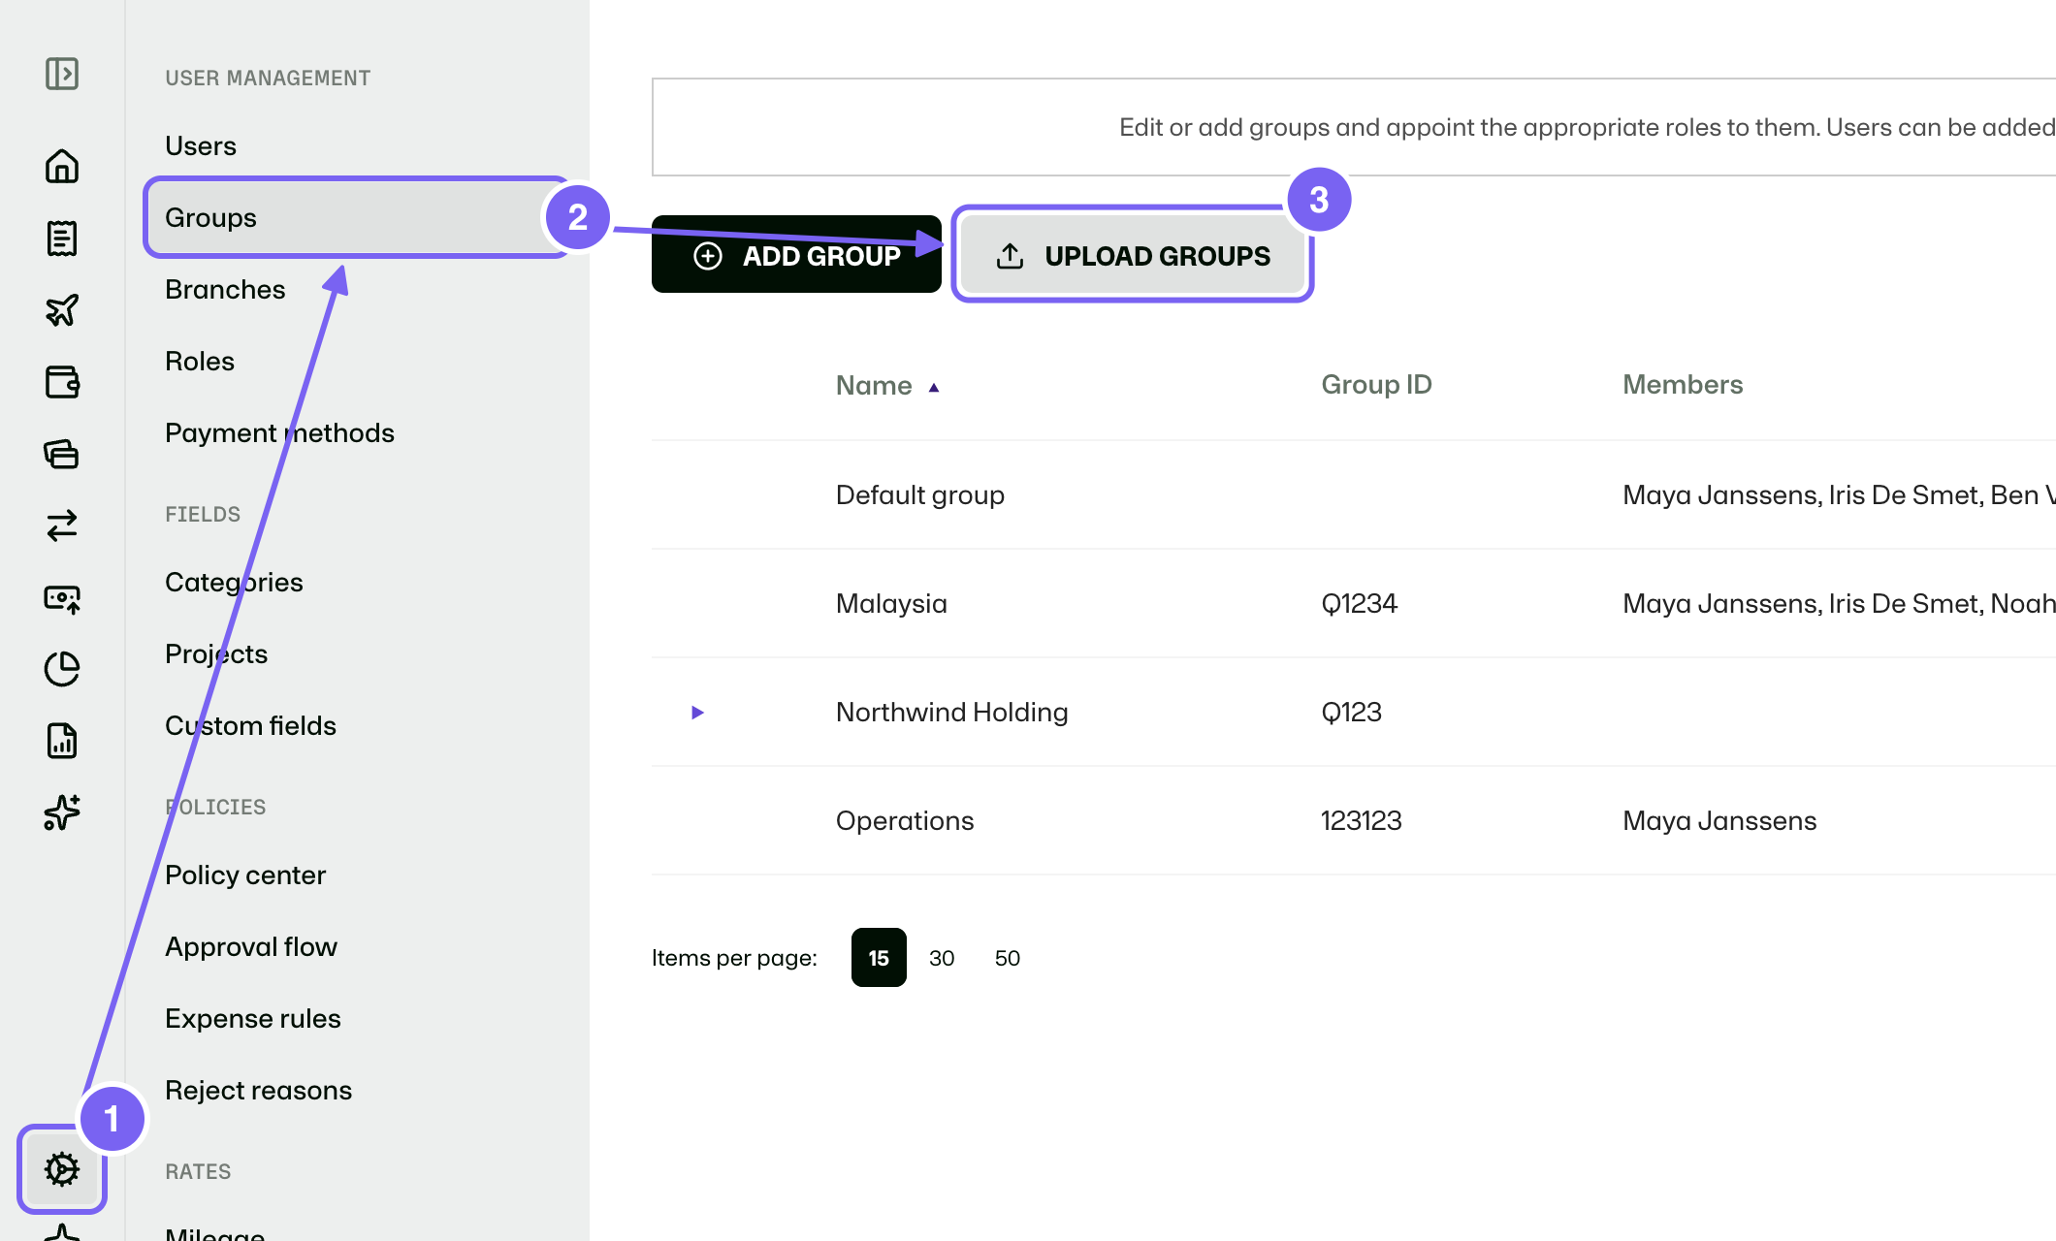
Task: Sort by the Name column header
Action: [887, 386]
